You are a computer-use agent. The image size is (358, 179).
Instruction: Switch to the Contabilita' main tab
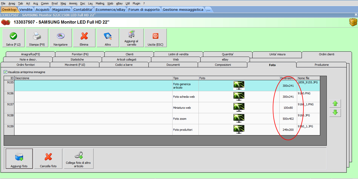83,9
